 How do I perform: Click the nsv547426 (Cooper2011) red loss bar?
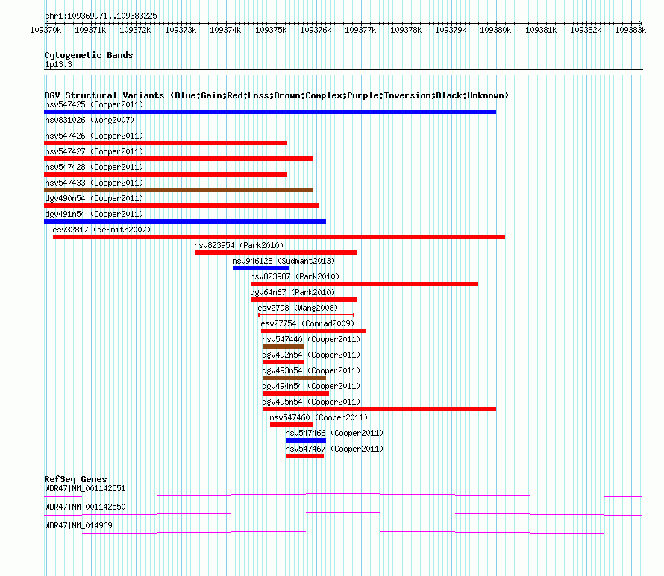pos(166,143)
